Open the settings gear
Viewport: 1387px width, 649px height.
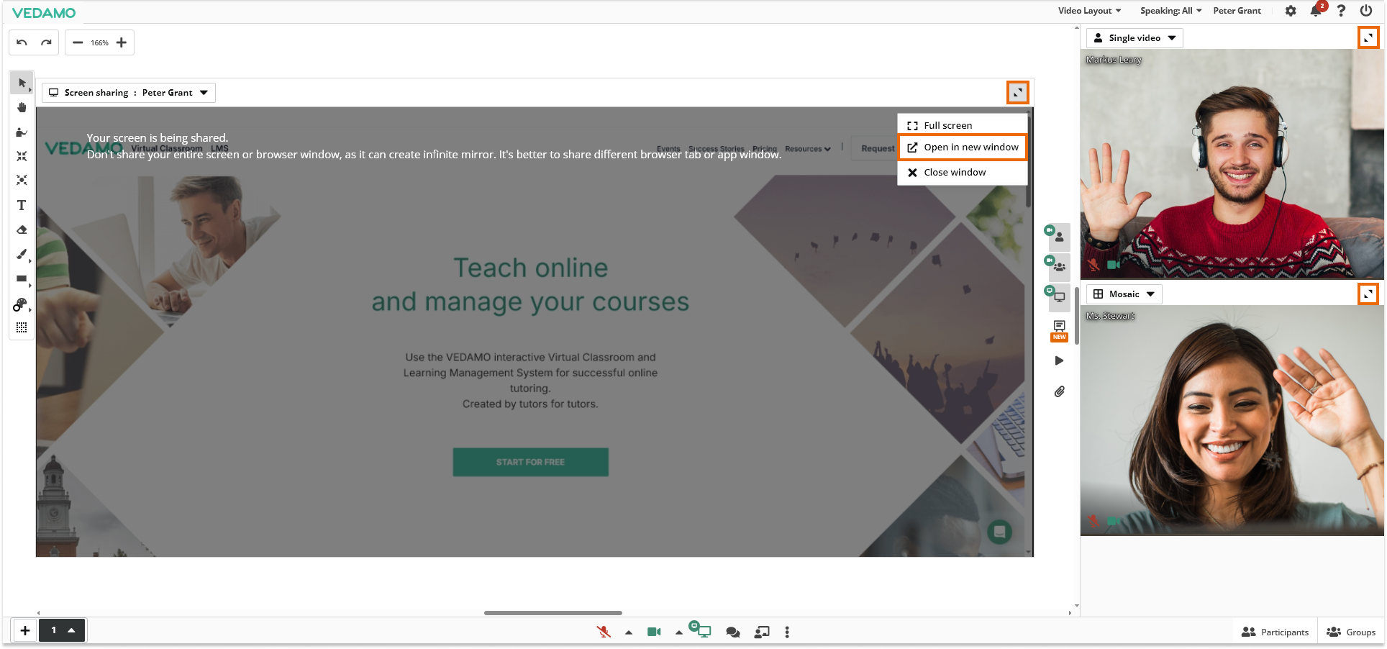coord(1291,11)
